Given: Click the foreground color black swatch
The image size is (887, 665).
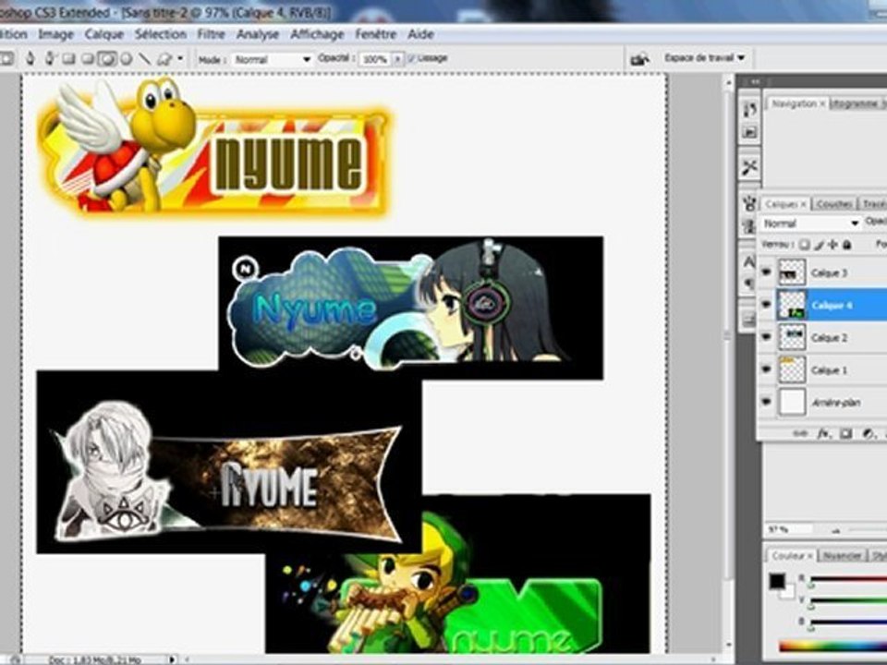Looking at the screenshot, I should (x=776, y=580).
